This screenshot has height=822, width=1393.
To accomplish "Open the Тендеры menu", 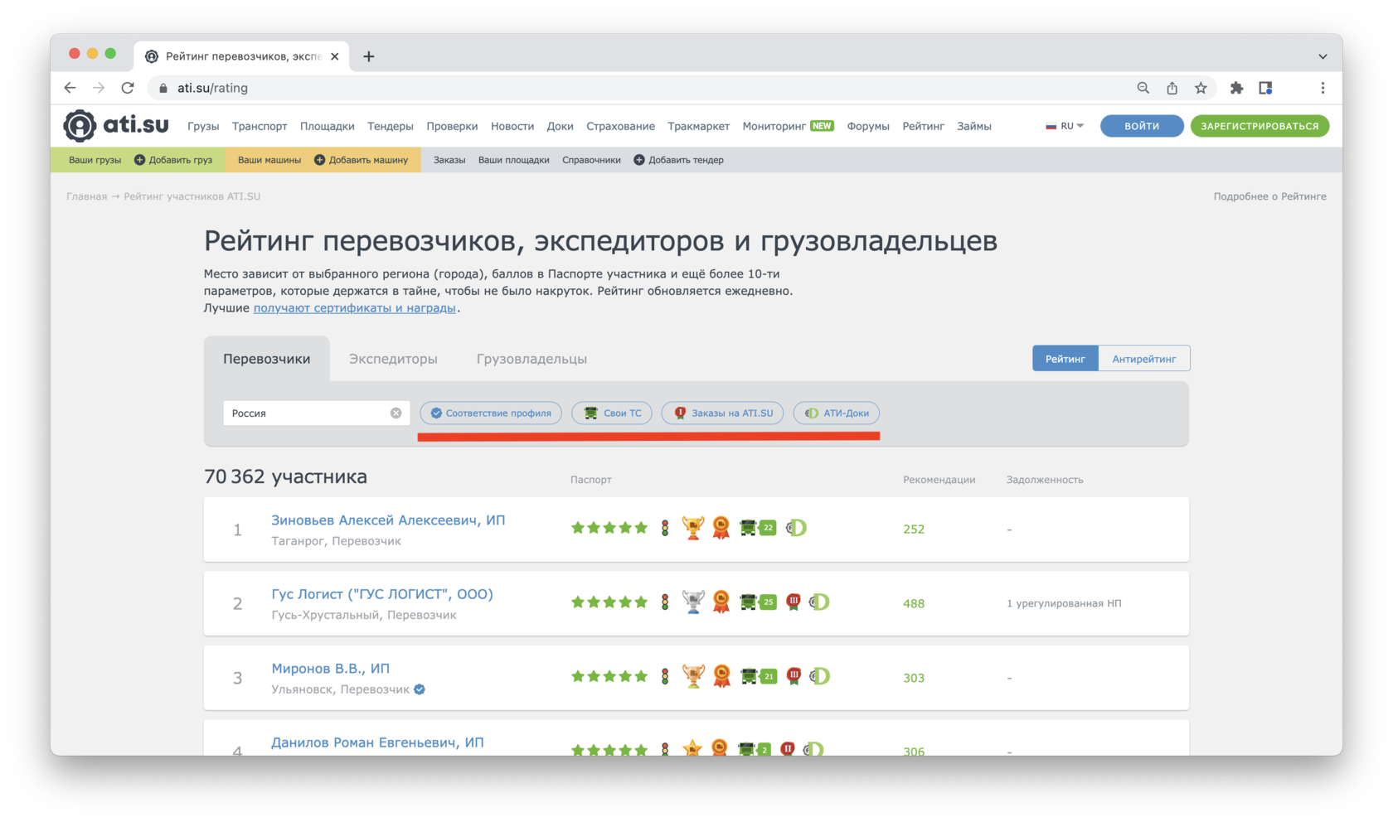I will tap(391, 126).
